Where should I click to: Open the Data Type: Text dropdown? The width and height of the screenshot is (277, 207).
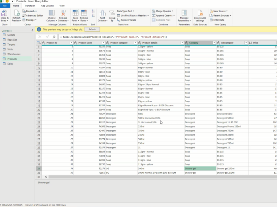125,11
